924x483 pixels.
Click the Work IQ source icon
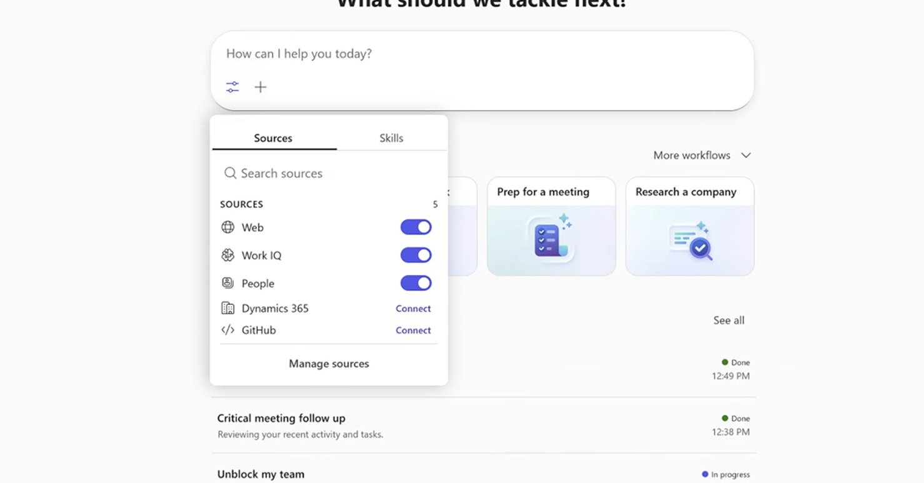click(228, 255)
